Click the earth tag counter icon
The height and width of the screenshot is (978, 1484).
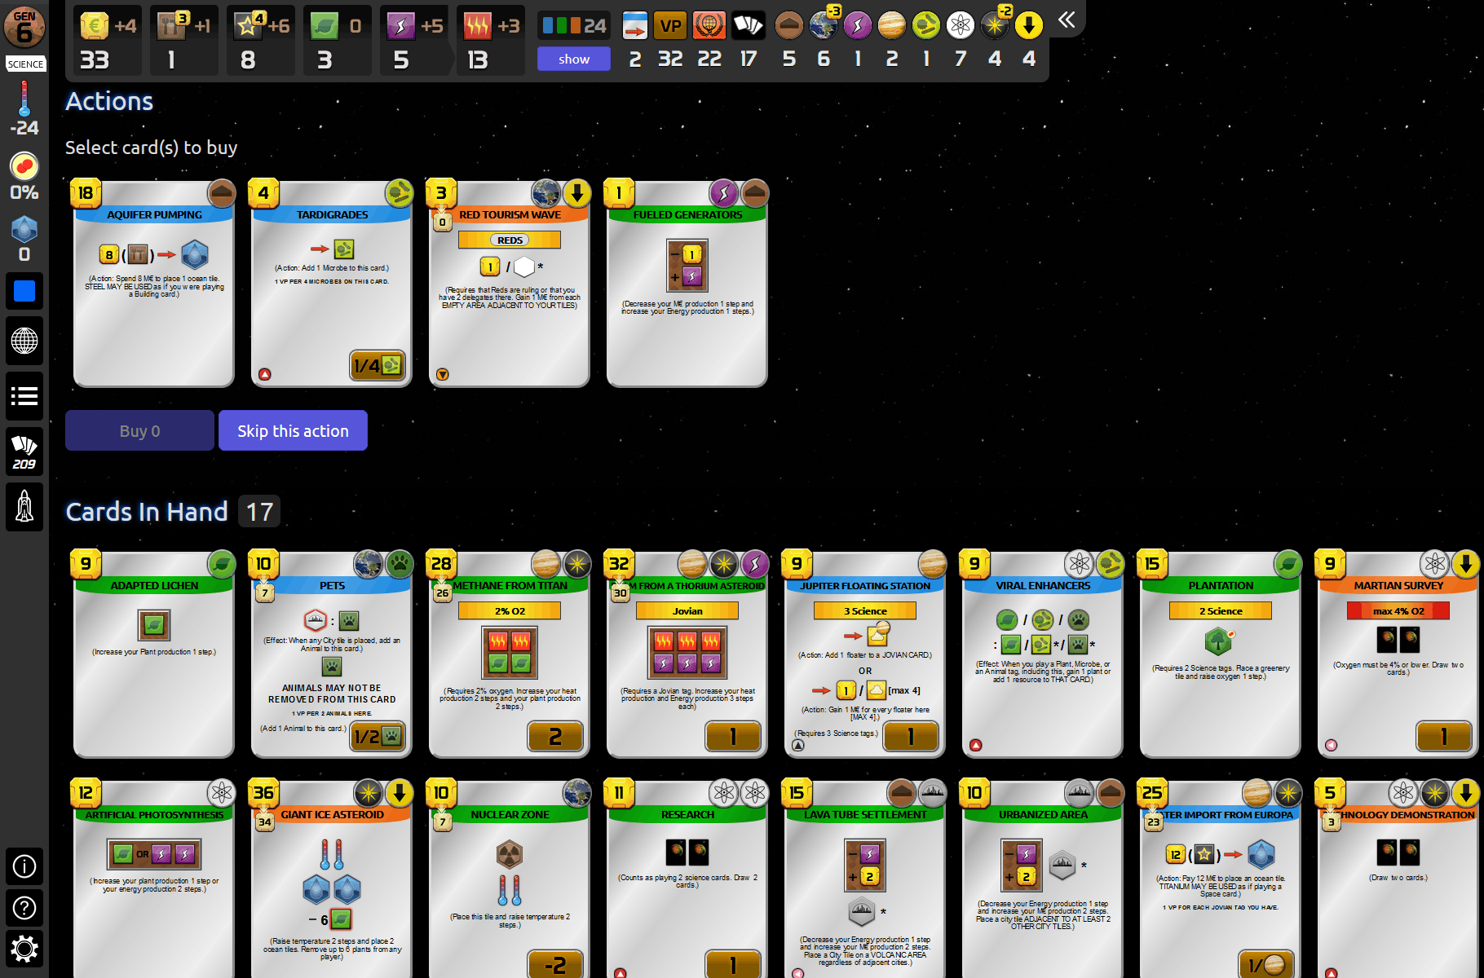point(824,26)
